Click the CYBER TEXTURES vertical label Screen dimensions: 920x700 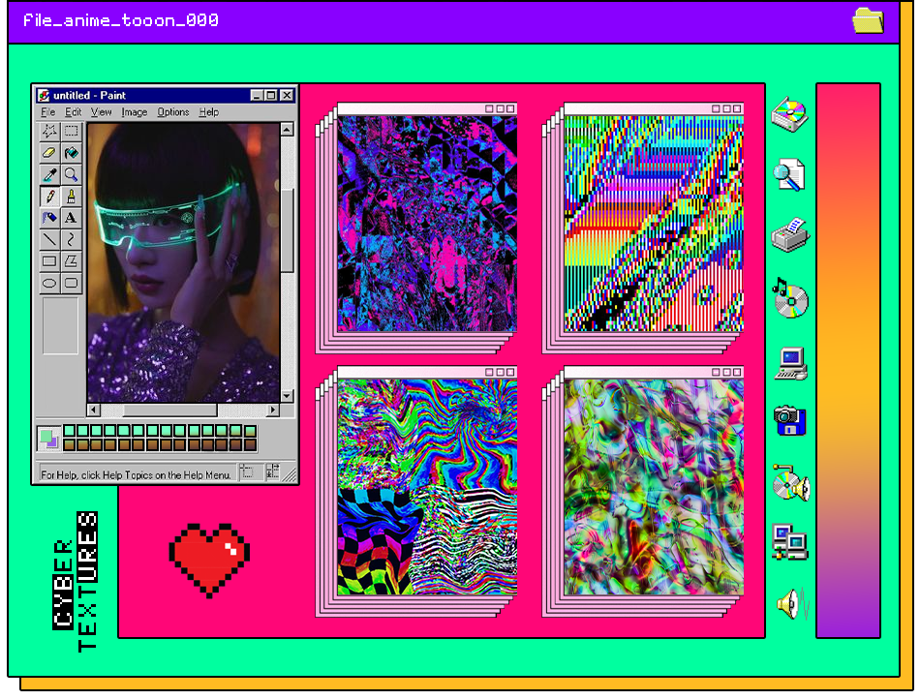click(x=76, y=582)
